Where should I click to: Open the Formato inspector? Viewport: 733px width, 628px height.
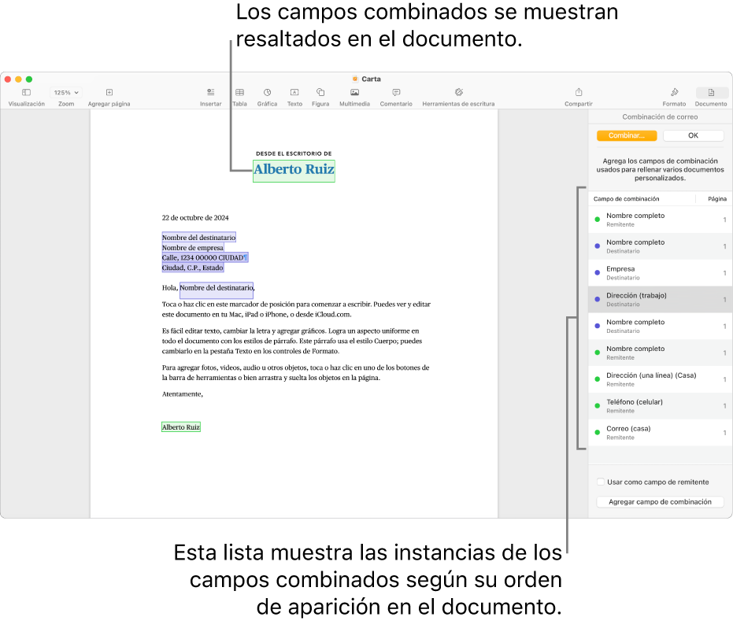click(x=674, y=92)
